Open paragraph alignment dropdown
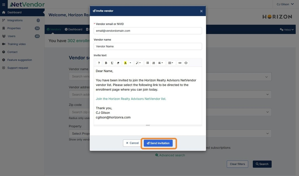This screenshot has height=176, width=299. coord(160,63)
